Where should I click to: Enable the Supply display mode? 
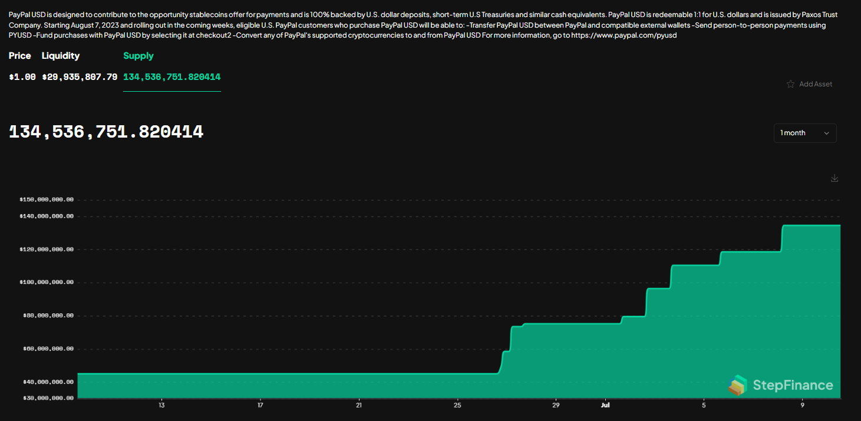tap(138, 55)
